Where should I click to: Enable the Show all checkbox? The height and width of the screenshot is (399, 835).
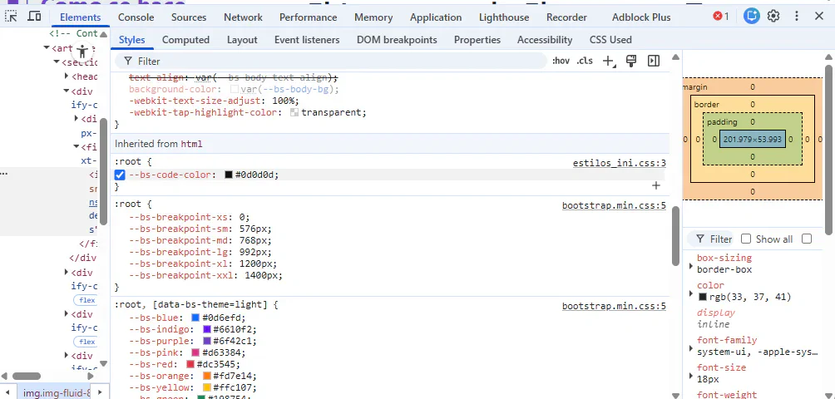click(746, 239)
